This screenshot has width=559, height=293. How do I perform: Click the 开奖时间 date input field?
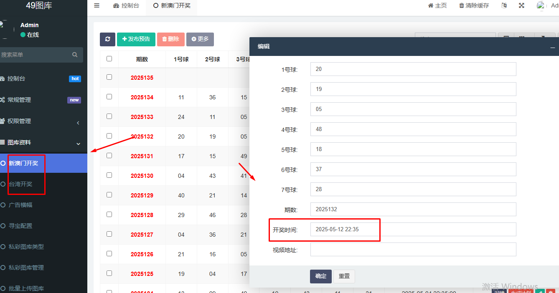[413, 230]
